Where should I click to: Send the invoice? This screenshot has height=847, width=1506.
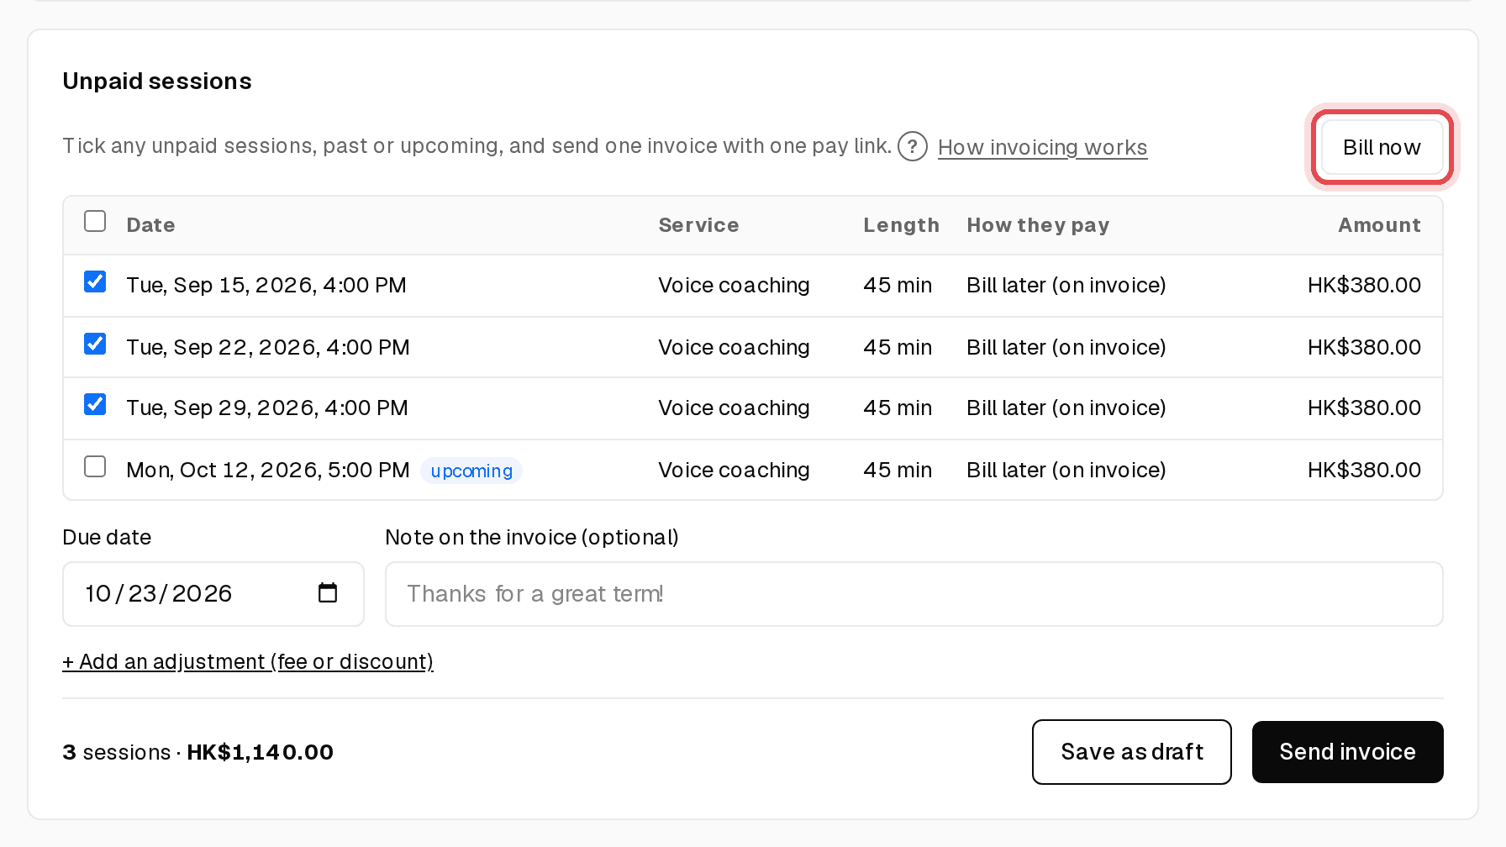1347,752
